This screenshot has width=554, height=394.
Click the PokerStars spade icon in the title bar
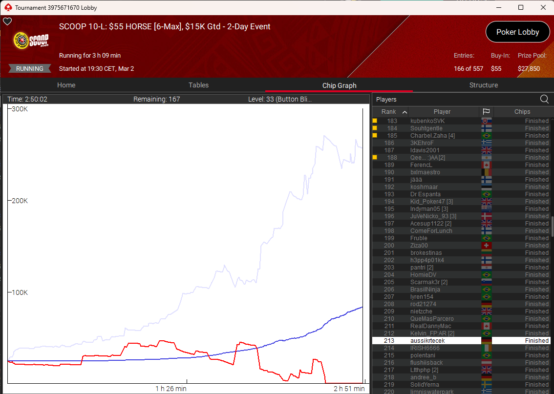[7, 7]
